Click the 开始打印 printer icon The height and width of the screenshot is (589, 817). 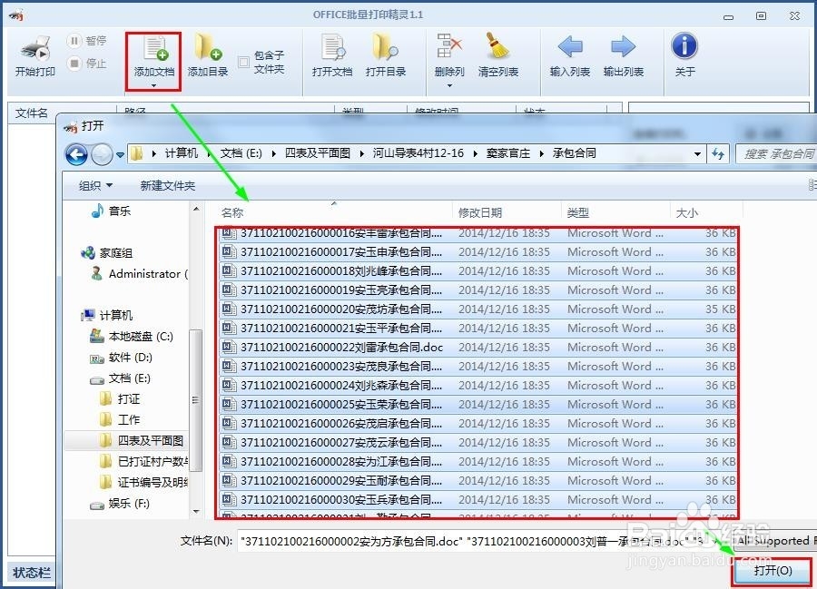tap(35, 50)
